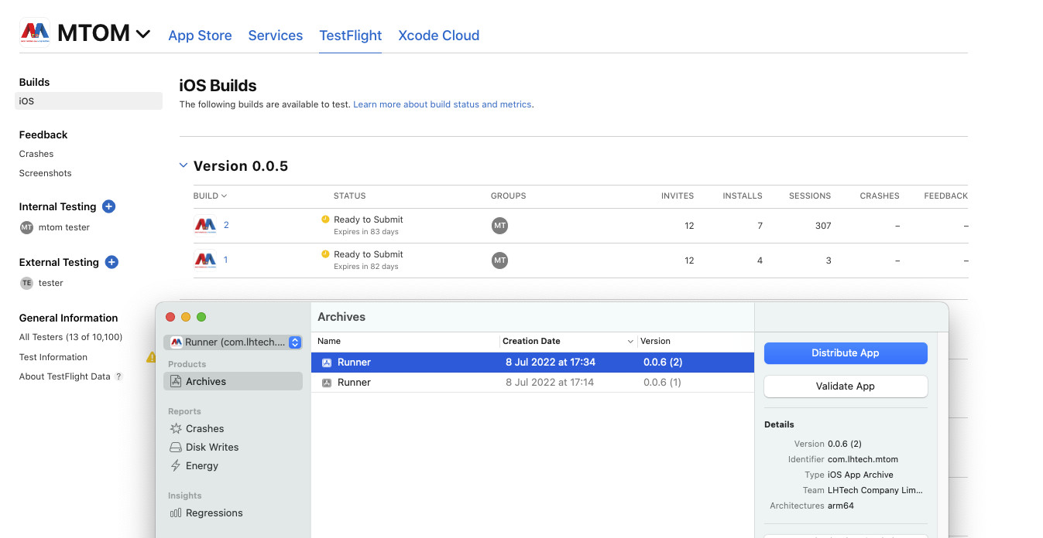
Task: Open Regressions insights
Action: 214,512
